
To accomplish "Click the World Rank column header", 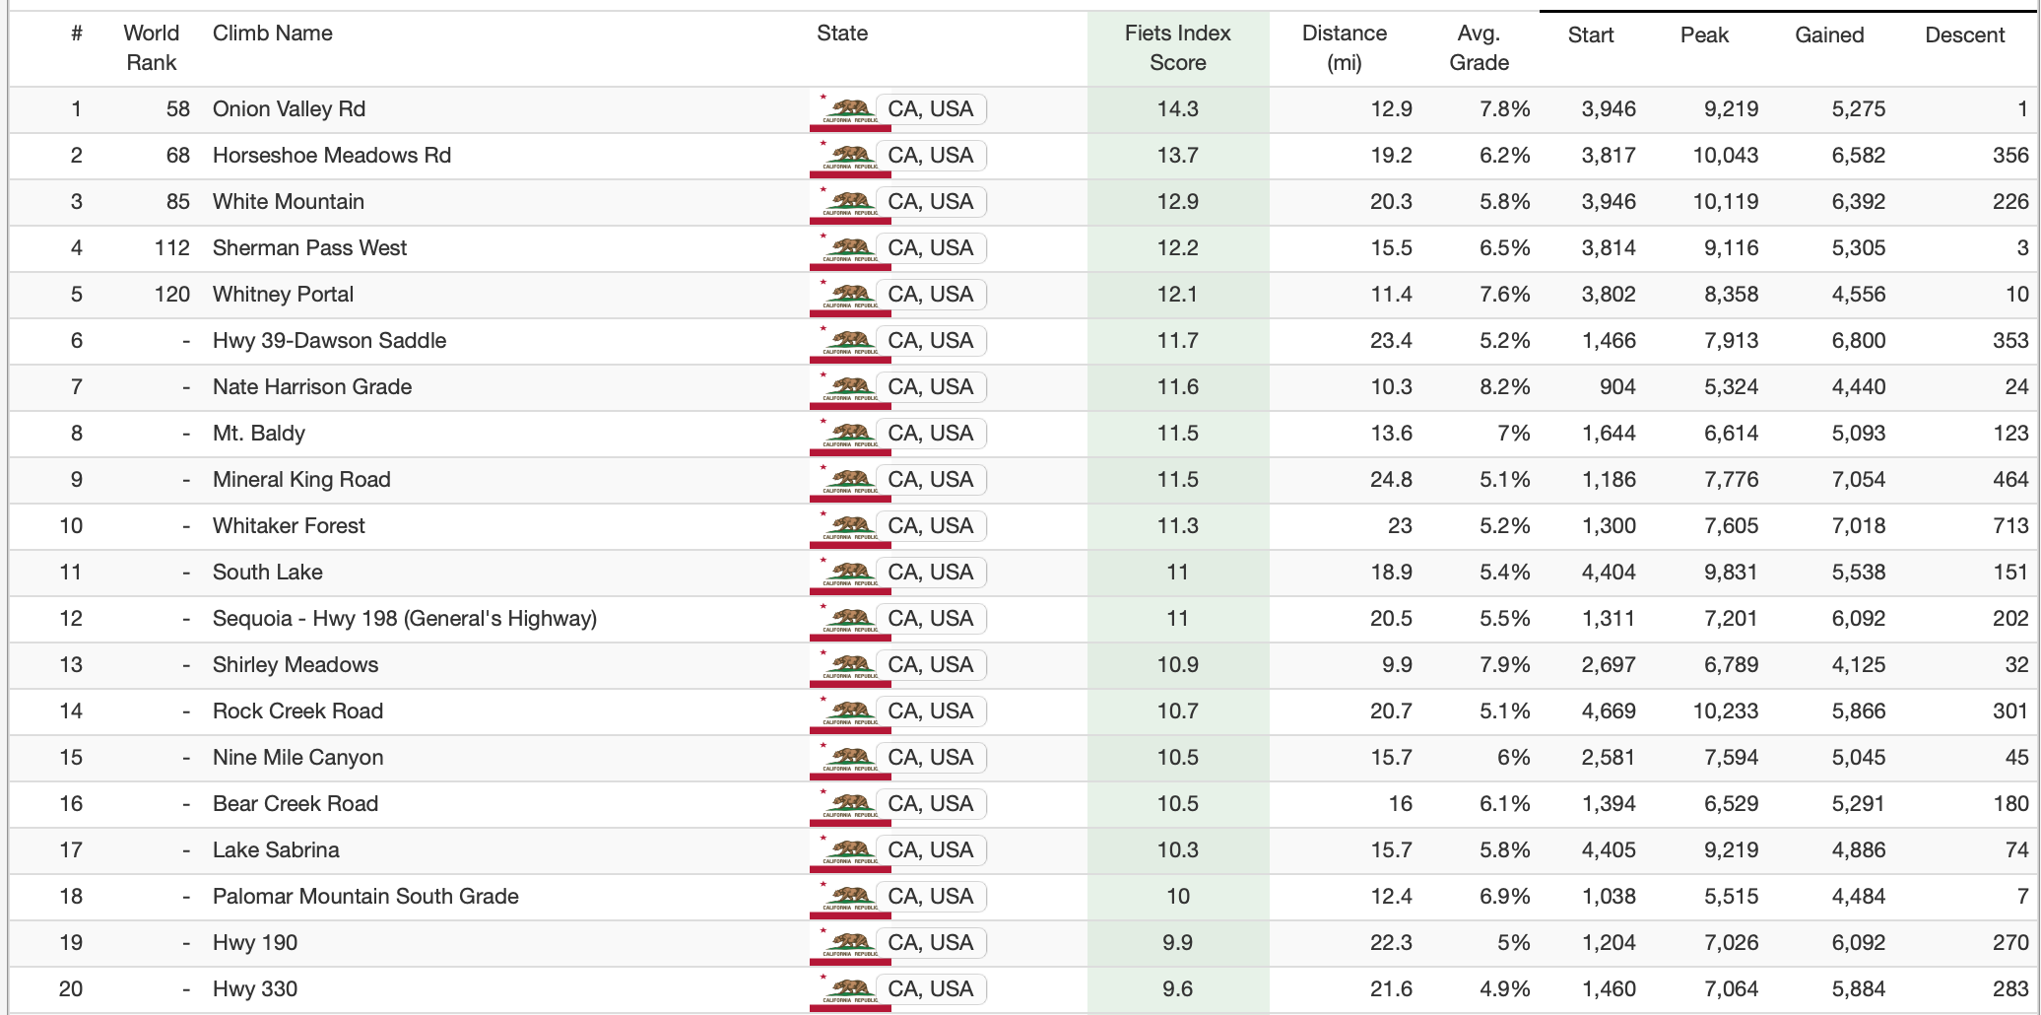I will click(151, 47).
